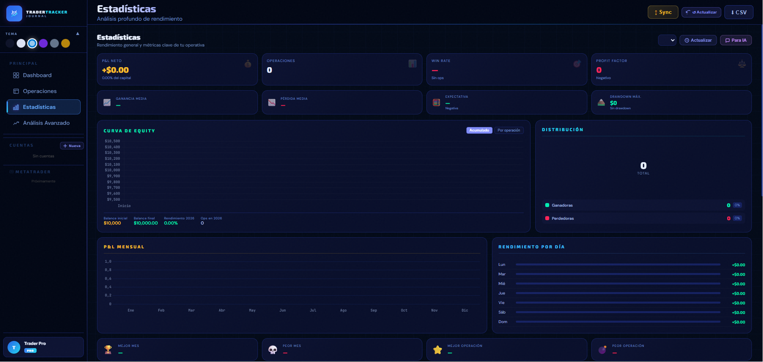Click the Ganadoras distribution row
Viewport: 763px width, 362px height.
[643, 205]
